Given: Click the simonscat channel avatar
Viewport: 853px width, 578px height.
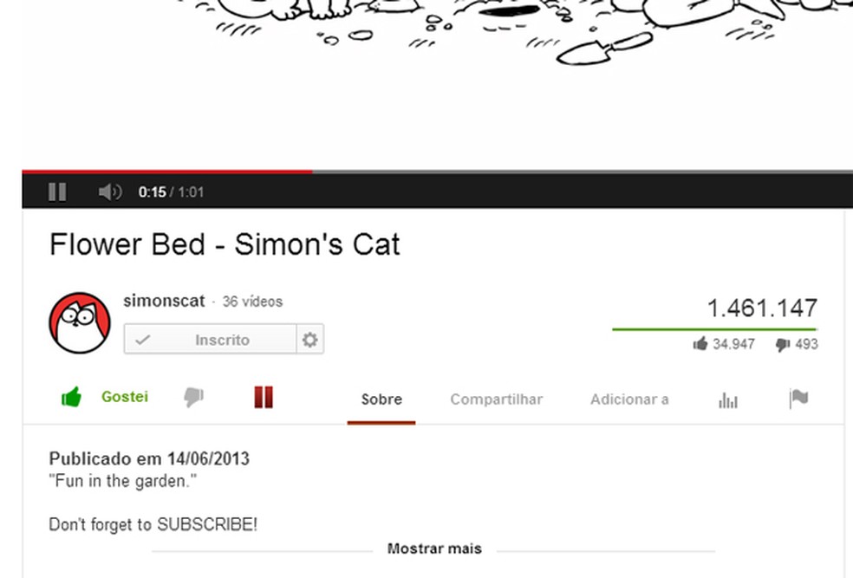Looking at the screenshot, I should (80, 323).
